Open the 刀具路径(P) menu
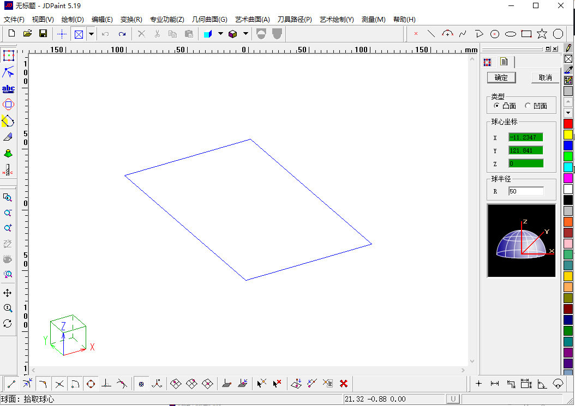The image size is (575, 406). click(295, 20)
